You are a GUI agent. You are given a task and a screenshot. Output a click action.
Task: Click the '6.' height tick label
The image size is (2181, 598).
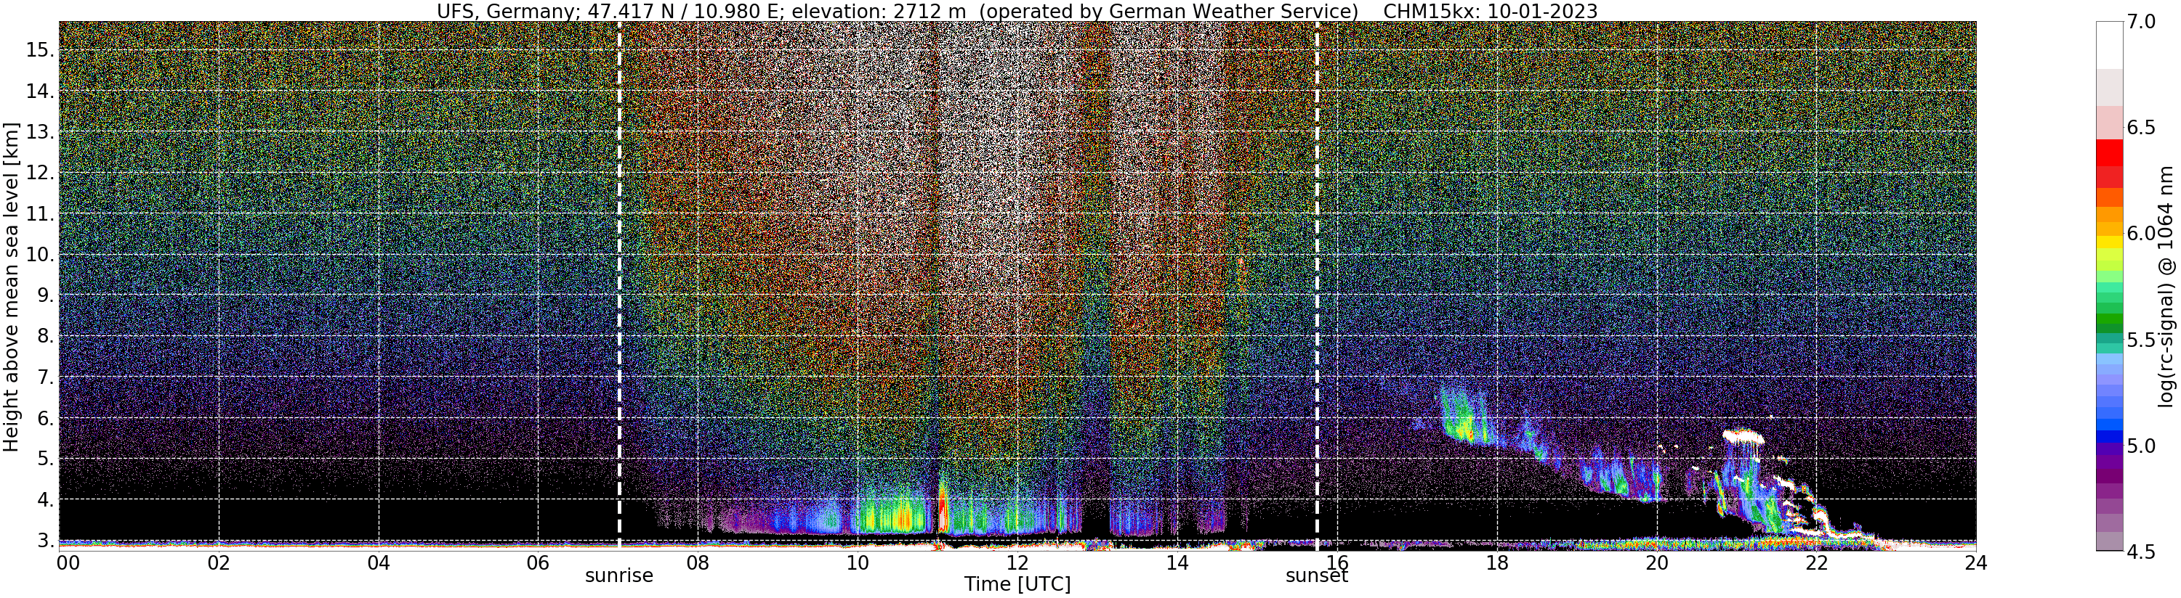coord(44,418)
